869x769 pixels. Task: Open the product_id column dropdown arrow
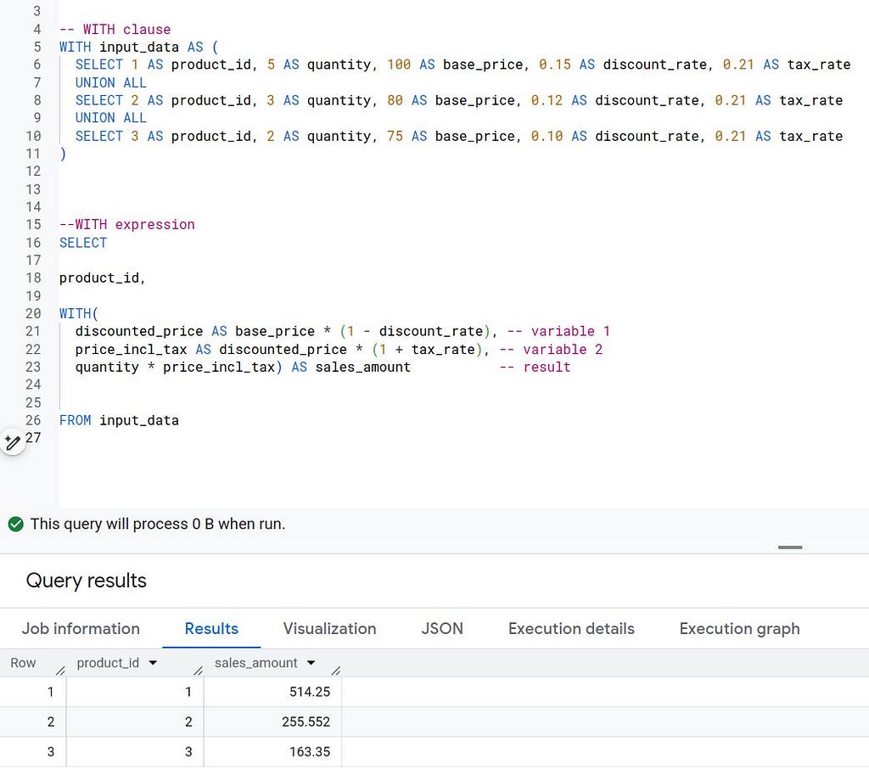click(x=153, y=663)
